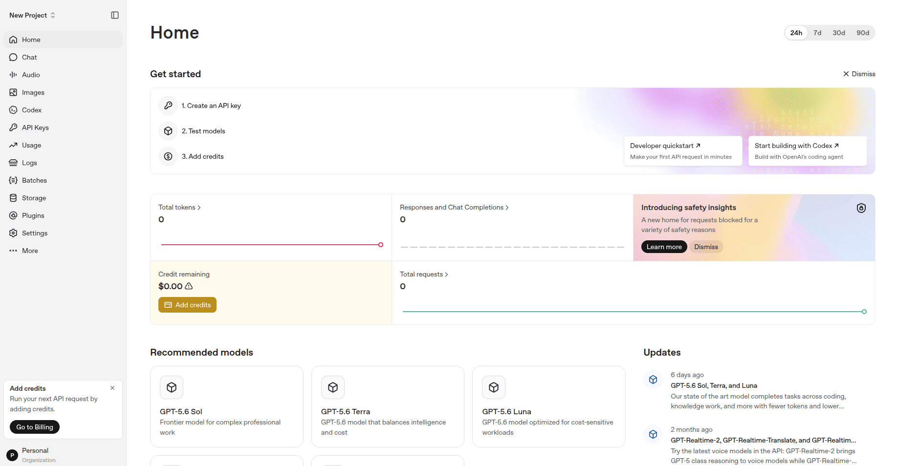Image resolution: width=898 pixels, height=466 pixels.
Task: Select the 7d time range
Action: (x=817, y=33)
